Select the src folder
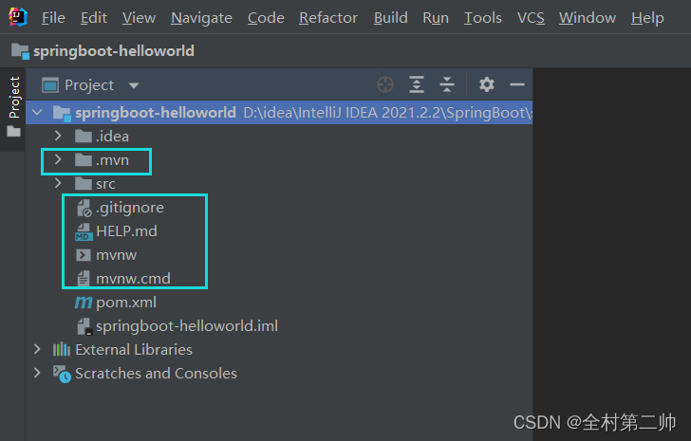This screenshot has height=441, width=691. coord(105,184)
